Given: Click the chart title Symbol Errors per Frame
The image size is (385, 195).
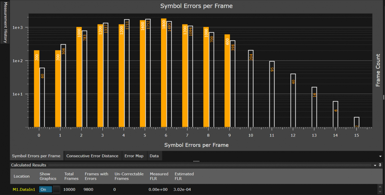Looking at the screenshot, I should [196, 6].
